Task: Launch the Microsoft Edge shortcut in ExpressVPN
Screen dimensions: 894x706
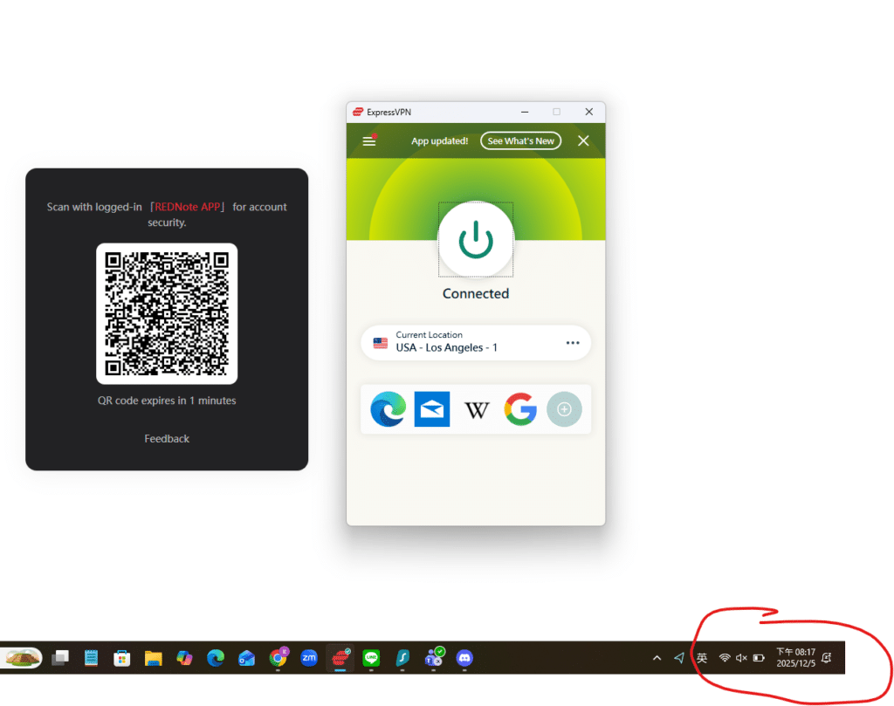Action: (388, 409)
